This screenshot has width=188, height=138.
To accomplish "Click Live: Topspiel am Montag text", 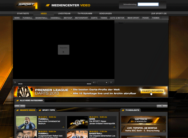I will point(142,128).
